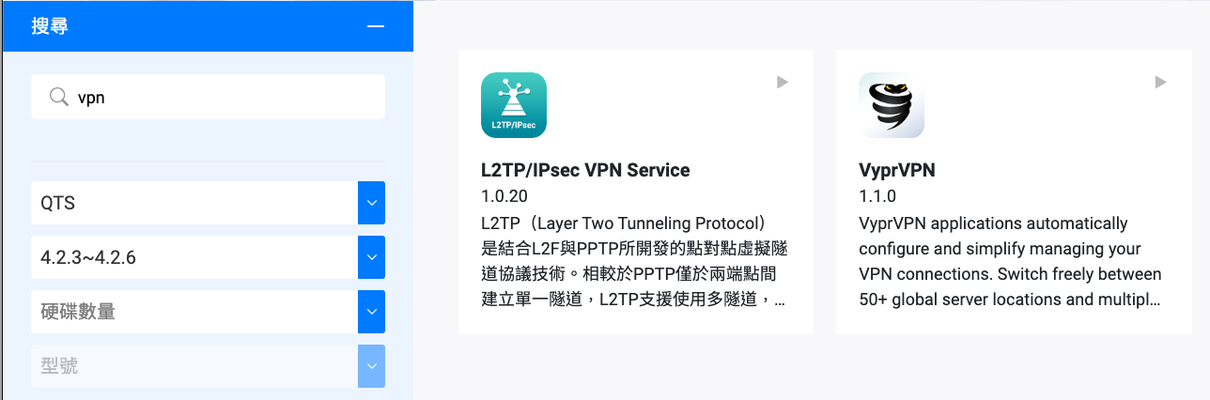
Task: Expand the 硬碟數量 dropdown arrow
Action: (x=372, y=312)
